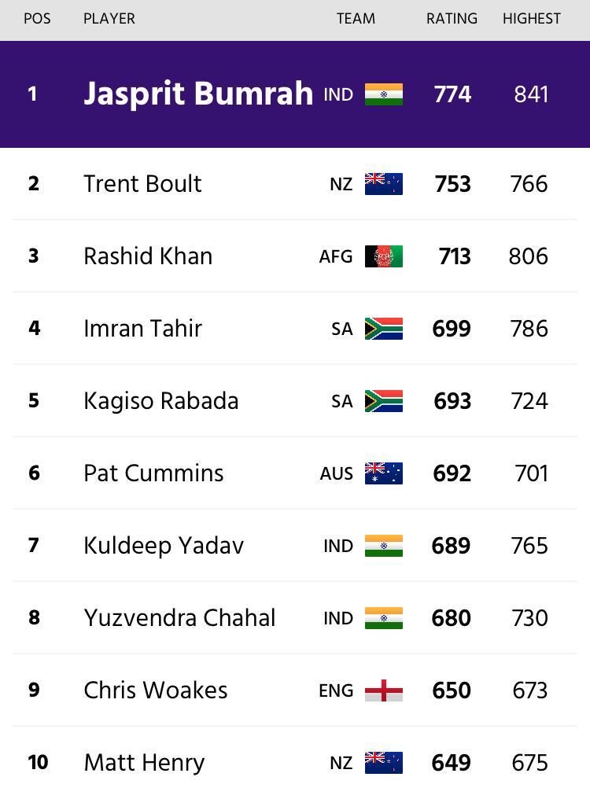Screen dimensions: 590x799
Task: Click Pat Cummins' rating 692
Action: [x=452, y=473]
